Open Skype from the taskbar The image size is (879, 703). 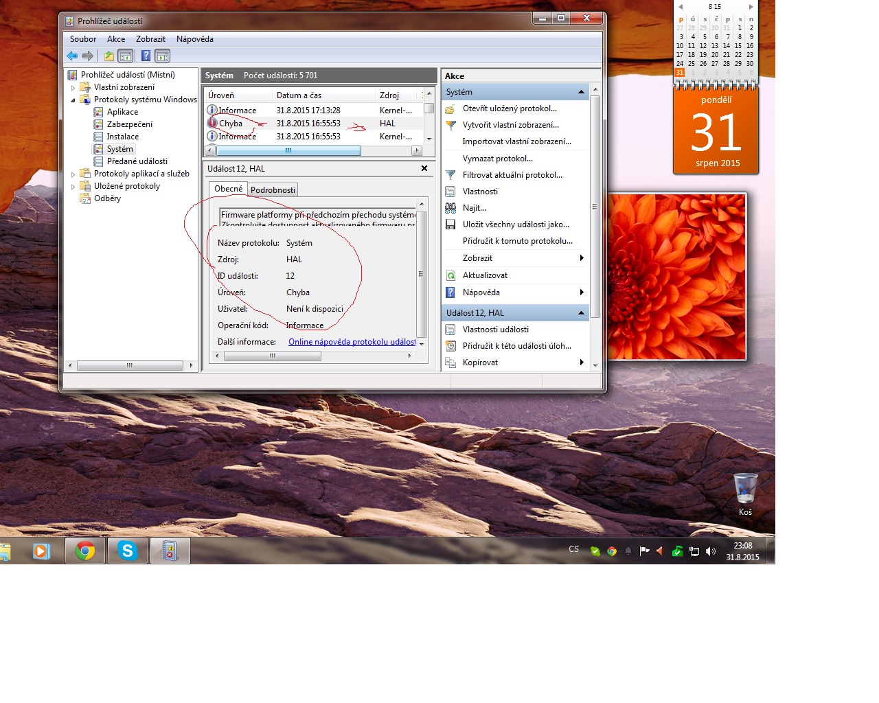point(128,551)
